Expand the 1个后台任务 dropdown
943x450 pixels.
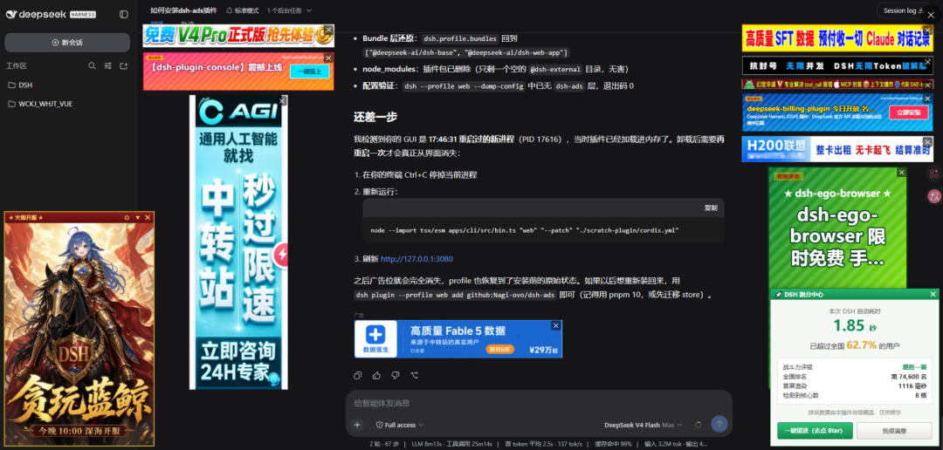pos(289,10)
